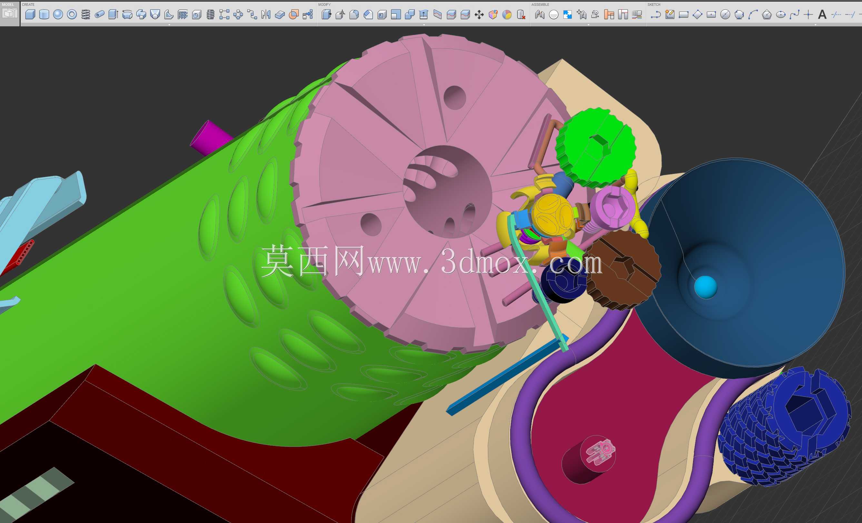Select the Delete tool with red X
This screenshot has height=523, width=862.
(x=521, y=14)
